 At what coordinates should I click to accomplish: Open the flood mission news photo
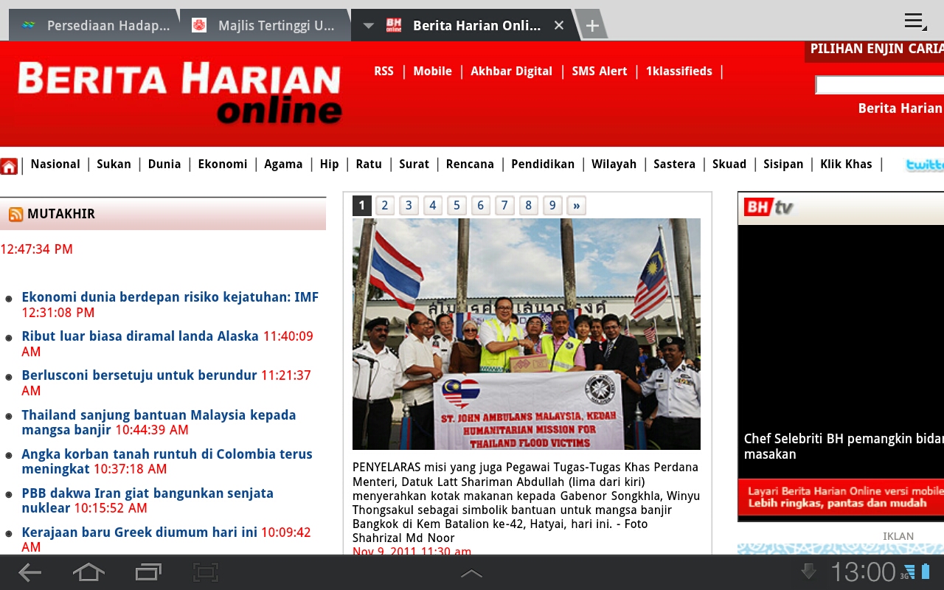pos(527,334)
